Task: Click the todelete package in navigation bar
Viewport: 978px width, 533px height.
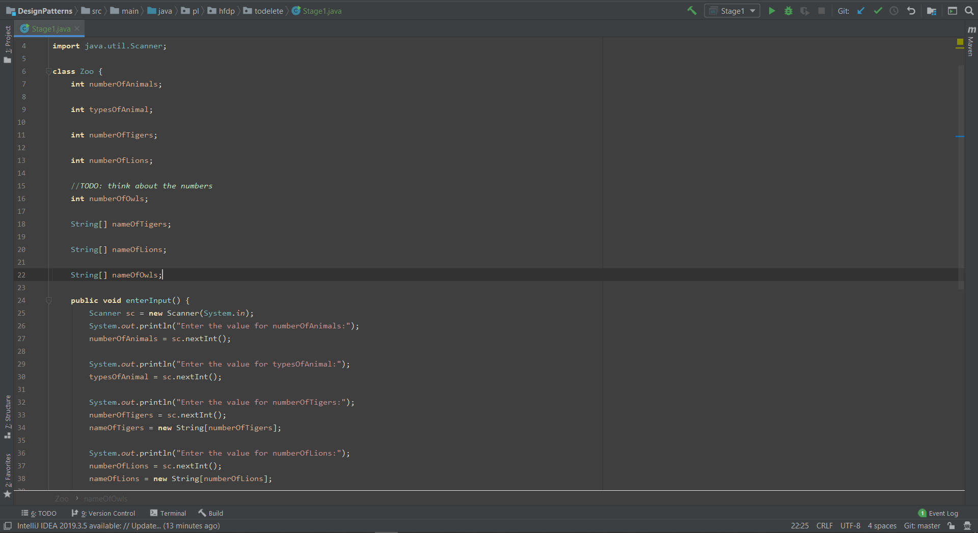Action: 263,11
